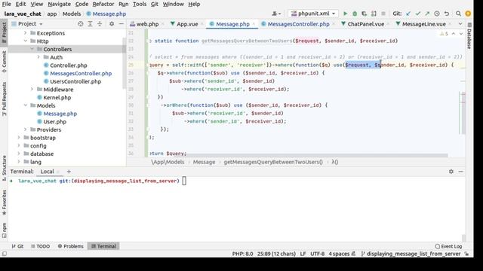Update project using the blue Git arrow icon
This screenshot has height=271, width=483.
408,14
